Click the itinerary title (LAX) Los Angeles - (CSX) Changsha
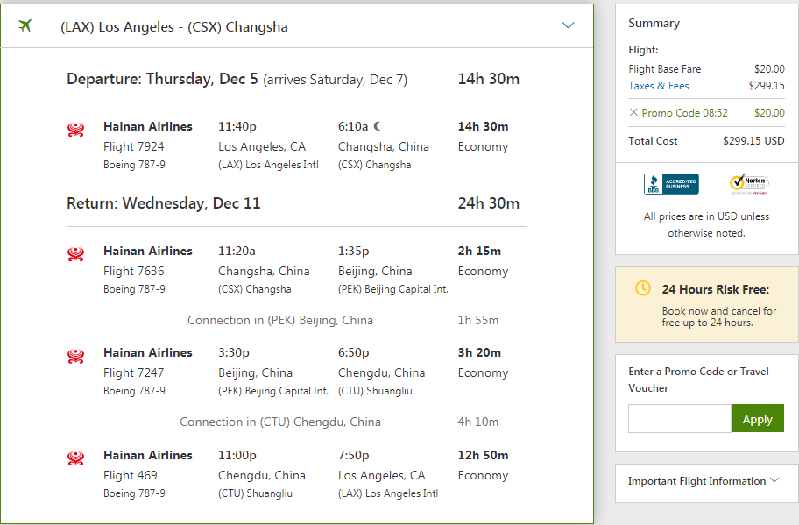 tap(173, 27)
